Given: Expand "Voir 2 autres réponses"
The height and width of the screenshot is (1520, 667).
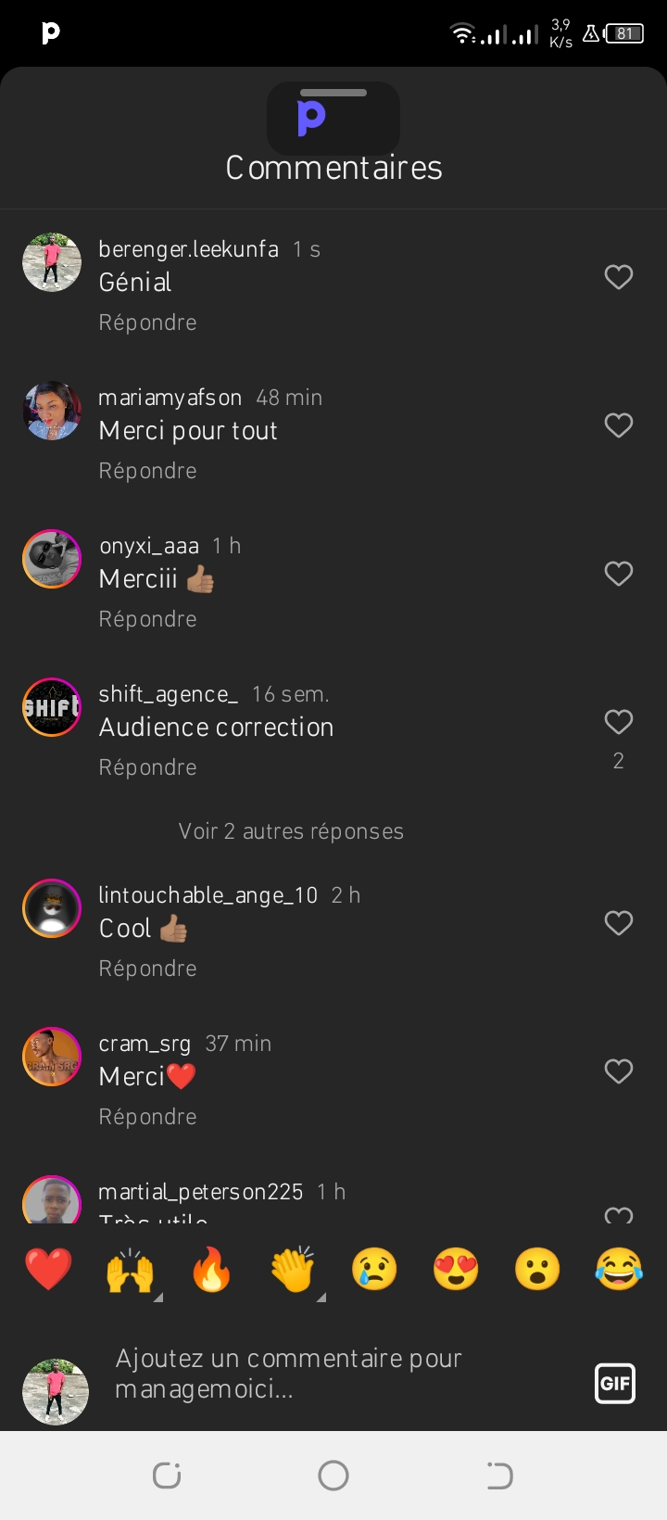Looking at the screenshot, I should click(291, 831).
